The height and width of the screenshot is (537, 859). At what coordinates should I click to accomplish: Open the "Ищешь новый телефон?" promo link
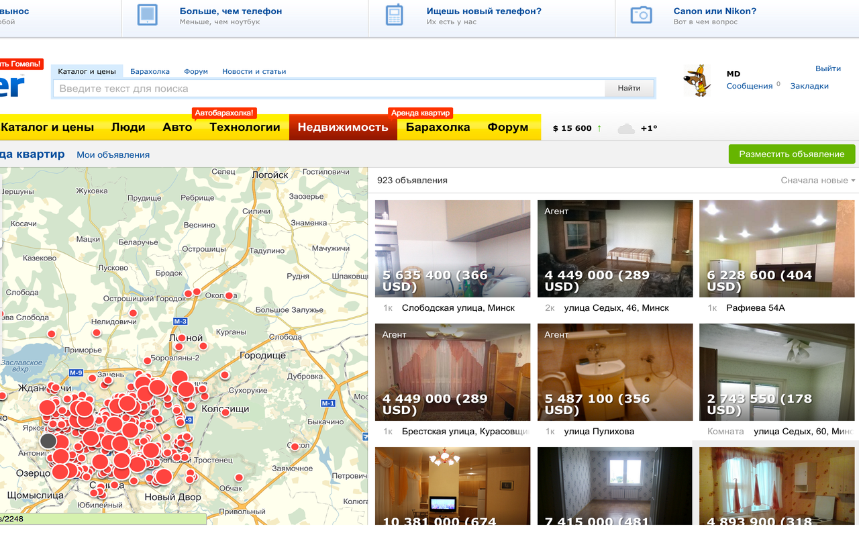(x=484, y=11)
